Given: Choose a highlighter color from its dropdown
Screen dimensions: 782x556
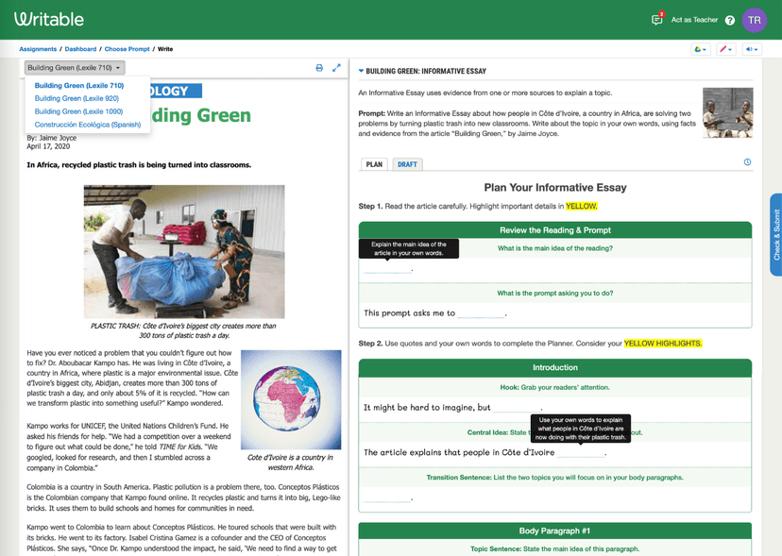Looking at the screenshot, I should tap(705, 48).
